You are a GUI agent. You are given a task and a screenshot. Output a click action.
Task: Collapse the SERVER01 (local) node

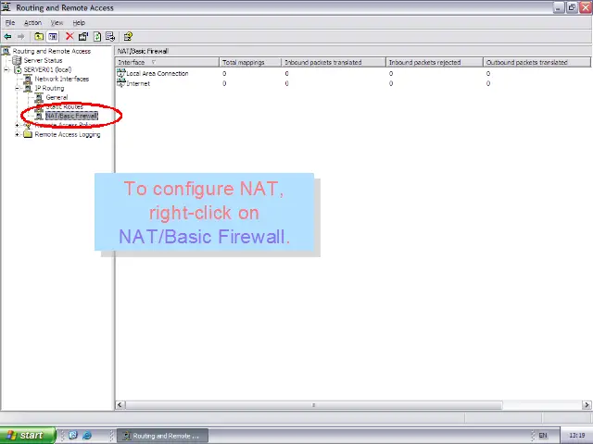[6, 69]
